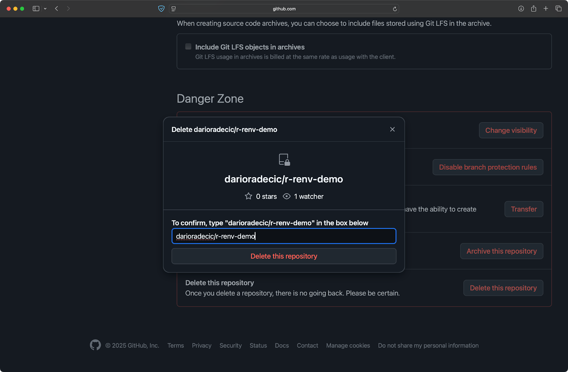This screenshot has height=372, width=568.
Task: Click the repository name confirmation input field
Action: 284,236
